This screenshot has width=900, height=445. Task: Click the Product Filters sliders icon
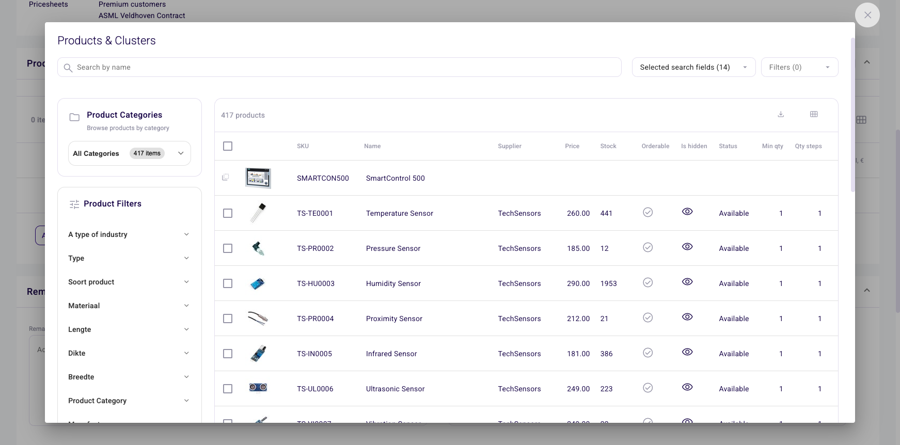coord(74,204)
